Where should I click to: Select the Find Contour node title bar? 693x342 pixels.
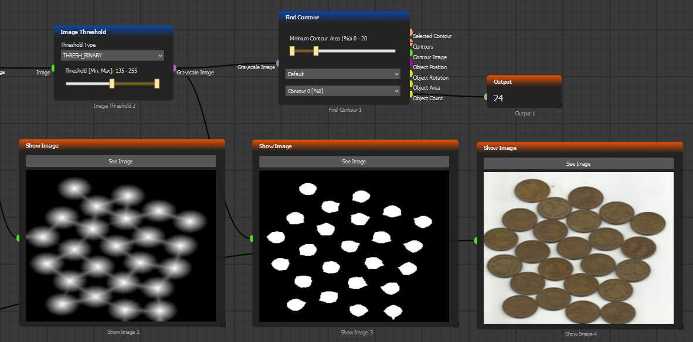click(344, 18)
